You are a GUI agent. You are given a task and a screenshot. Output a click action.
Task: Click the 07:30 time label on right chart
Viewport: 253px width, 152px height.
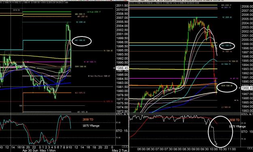pyautogui.click(x=169, y=149)
